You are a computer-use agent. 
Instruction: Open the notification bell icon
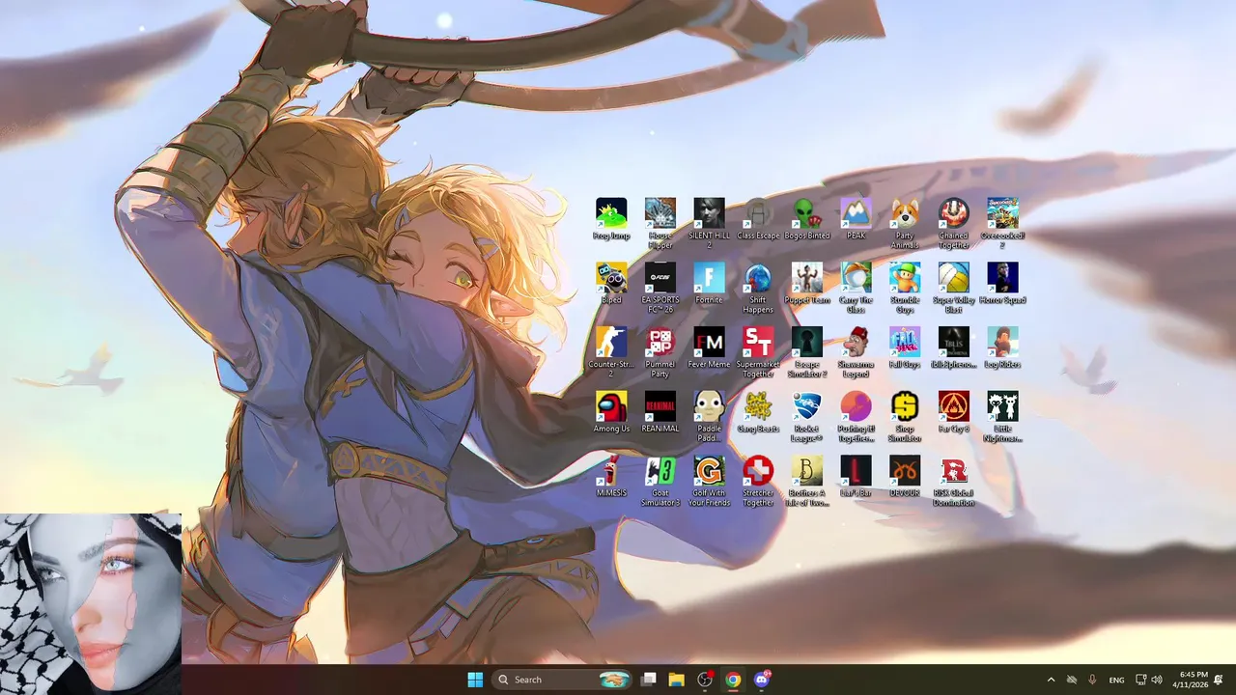coord(1219,680)
